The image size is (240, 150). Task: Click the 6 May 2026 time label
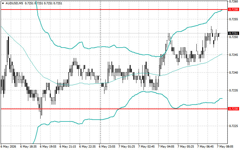tap(8, 147)
